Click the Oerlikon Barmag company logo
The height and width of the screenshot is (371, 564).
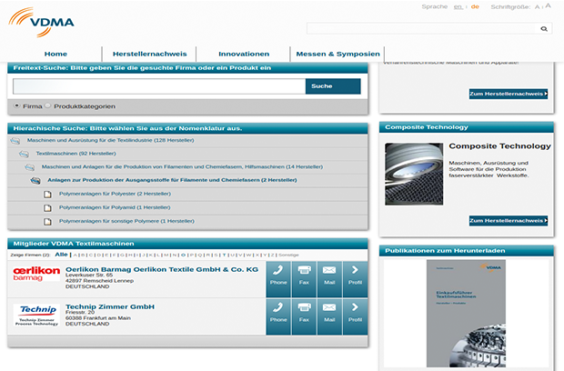coord(36,274)
